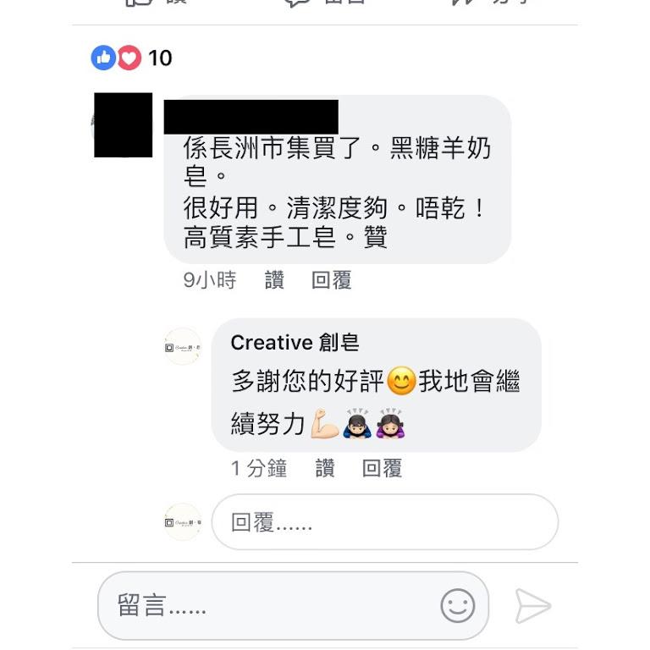The height and width of the screenshot is (650, 650).
Task: Focus the 回覆...... reply input field
Action: point(385,522)
